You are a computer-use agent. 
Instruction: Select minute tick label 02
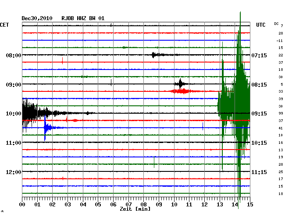click(52, 205)
